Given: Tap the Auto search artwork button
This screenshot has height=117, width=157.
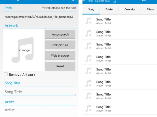Looking at the screenshot, I should 60,34.
